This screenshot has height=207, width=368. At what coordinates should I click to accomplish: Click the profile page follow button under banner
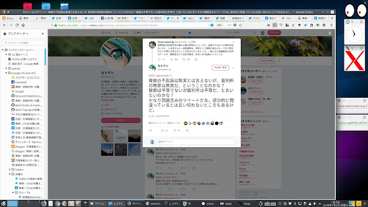(266, 61)
